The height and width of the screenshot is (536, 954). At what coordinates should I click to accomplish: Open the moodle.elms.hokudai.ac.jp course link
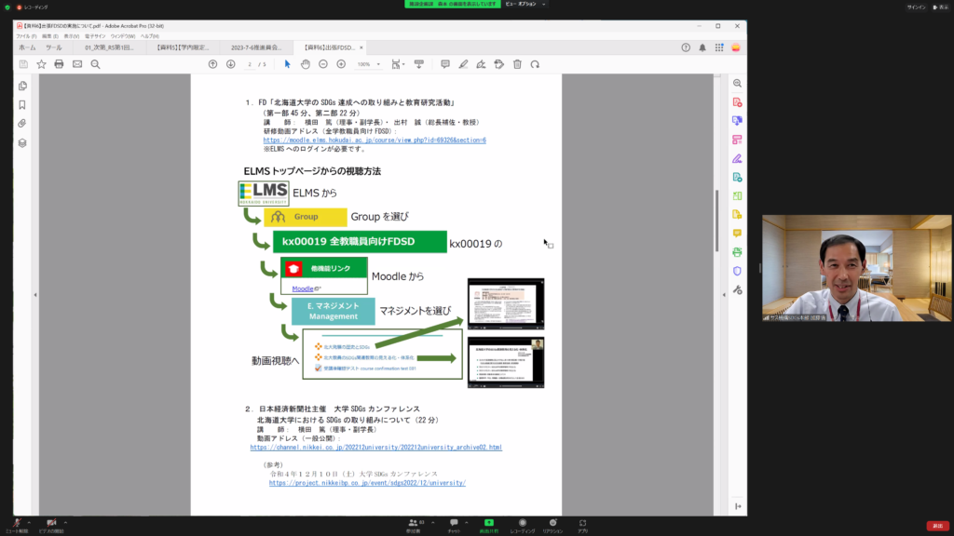point(375,140)
